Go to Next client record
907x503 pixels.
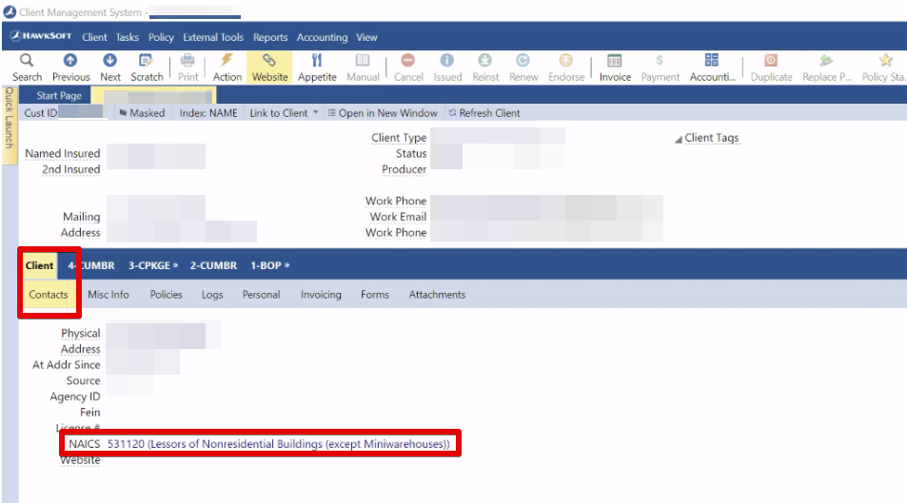[109, 60]
